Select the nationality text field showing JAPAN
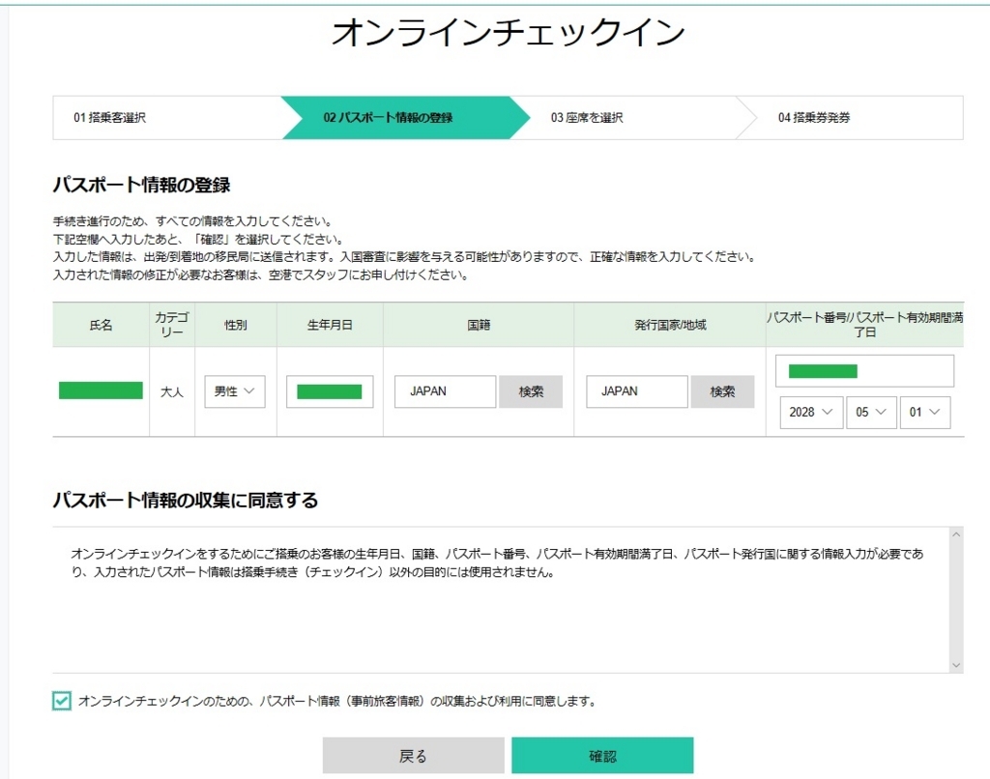990x779 pixels. (445, 390)
